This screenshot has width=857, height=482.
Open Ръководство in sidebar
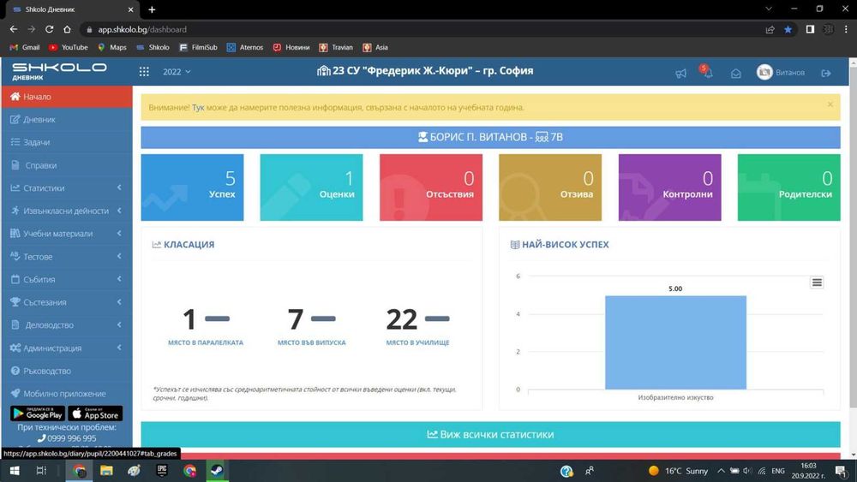pos(67,372)
